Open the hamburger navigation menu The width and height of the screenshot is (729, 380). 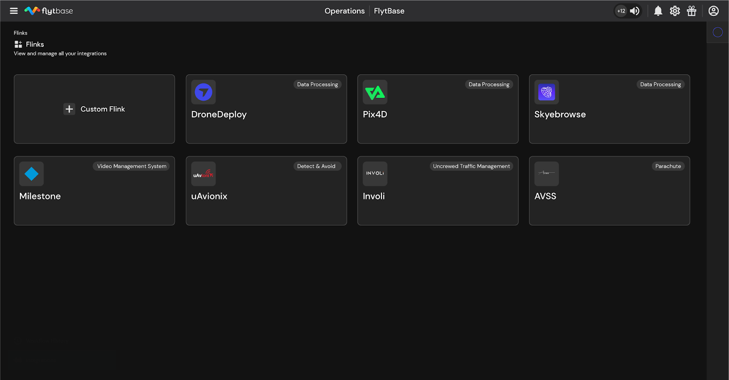point(14,11)
